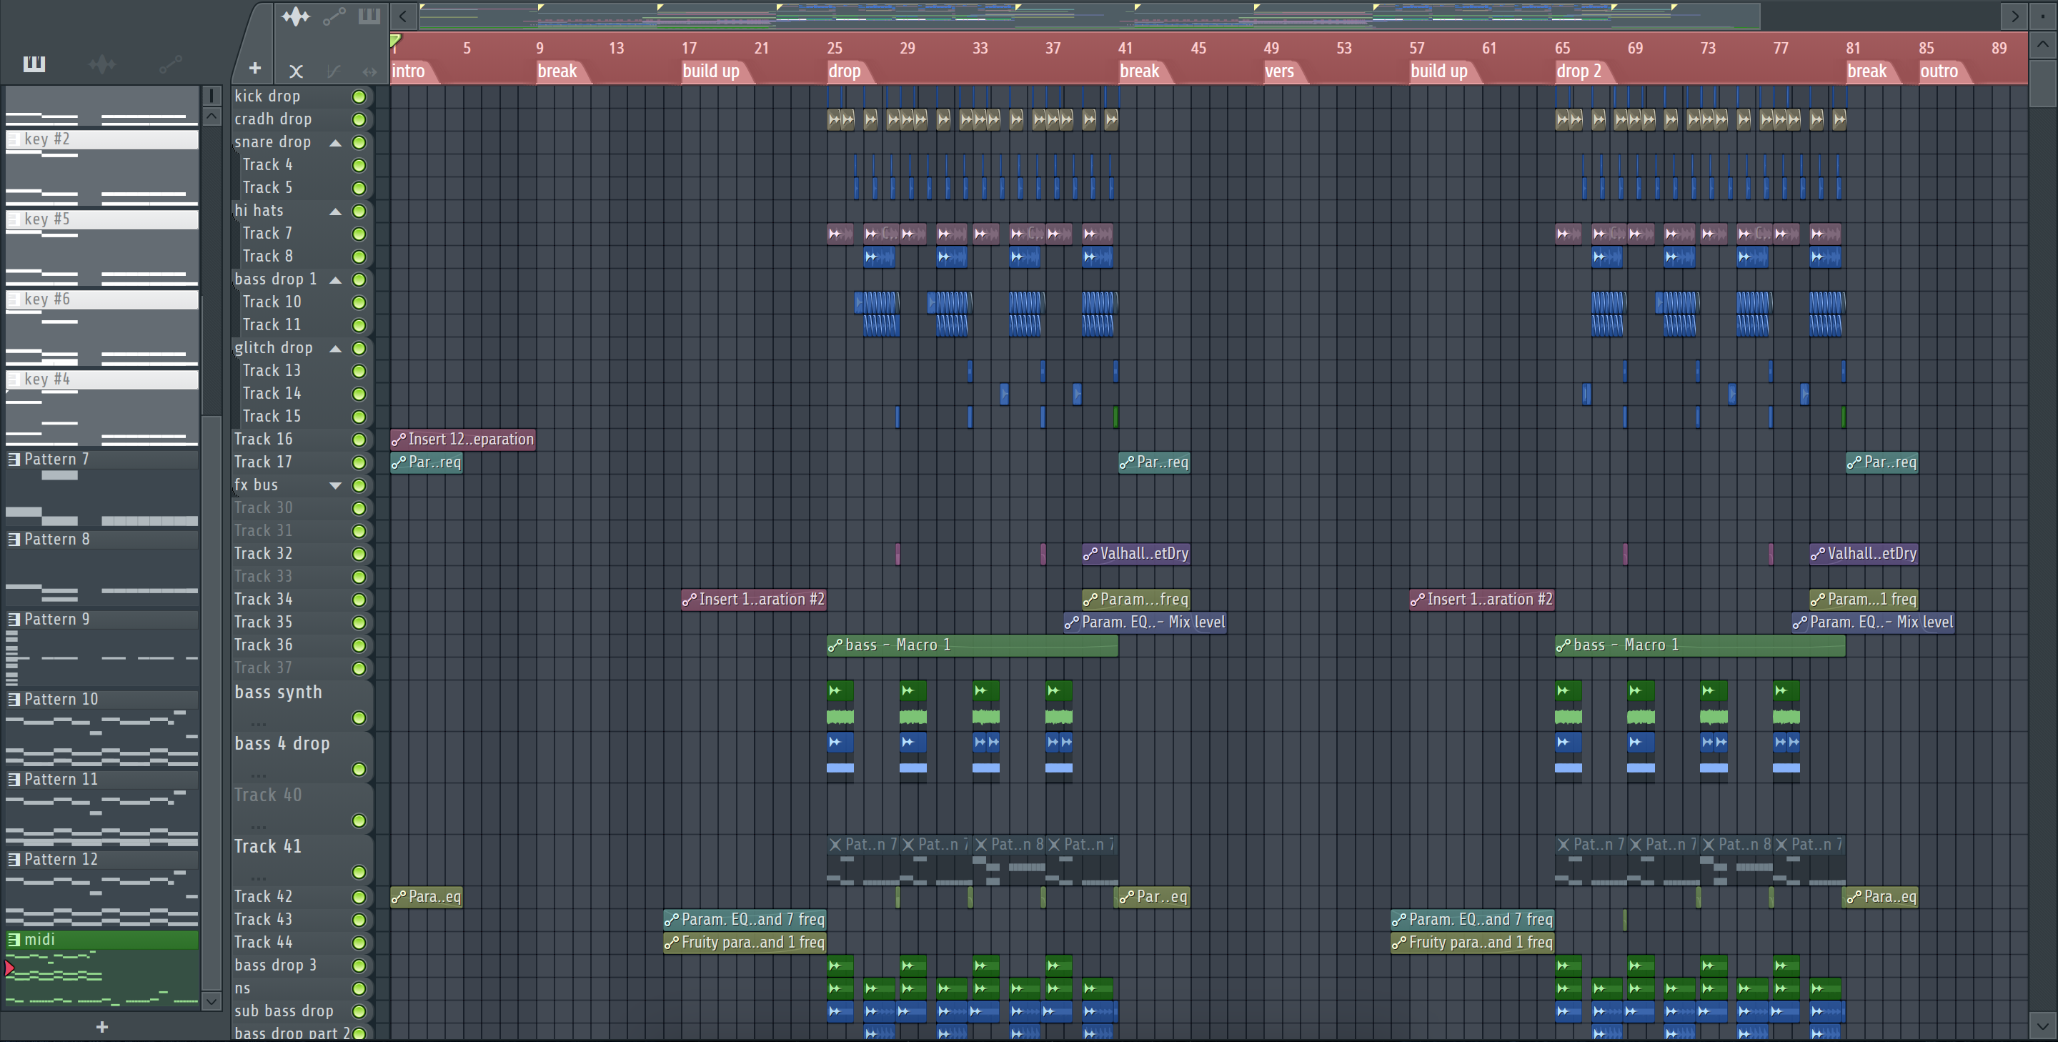The image size is (2058, 1042).
Task: Select the automation clips tab icon in picker
Action: [x=170, y=63]
